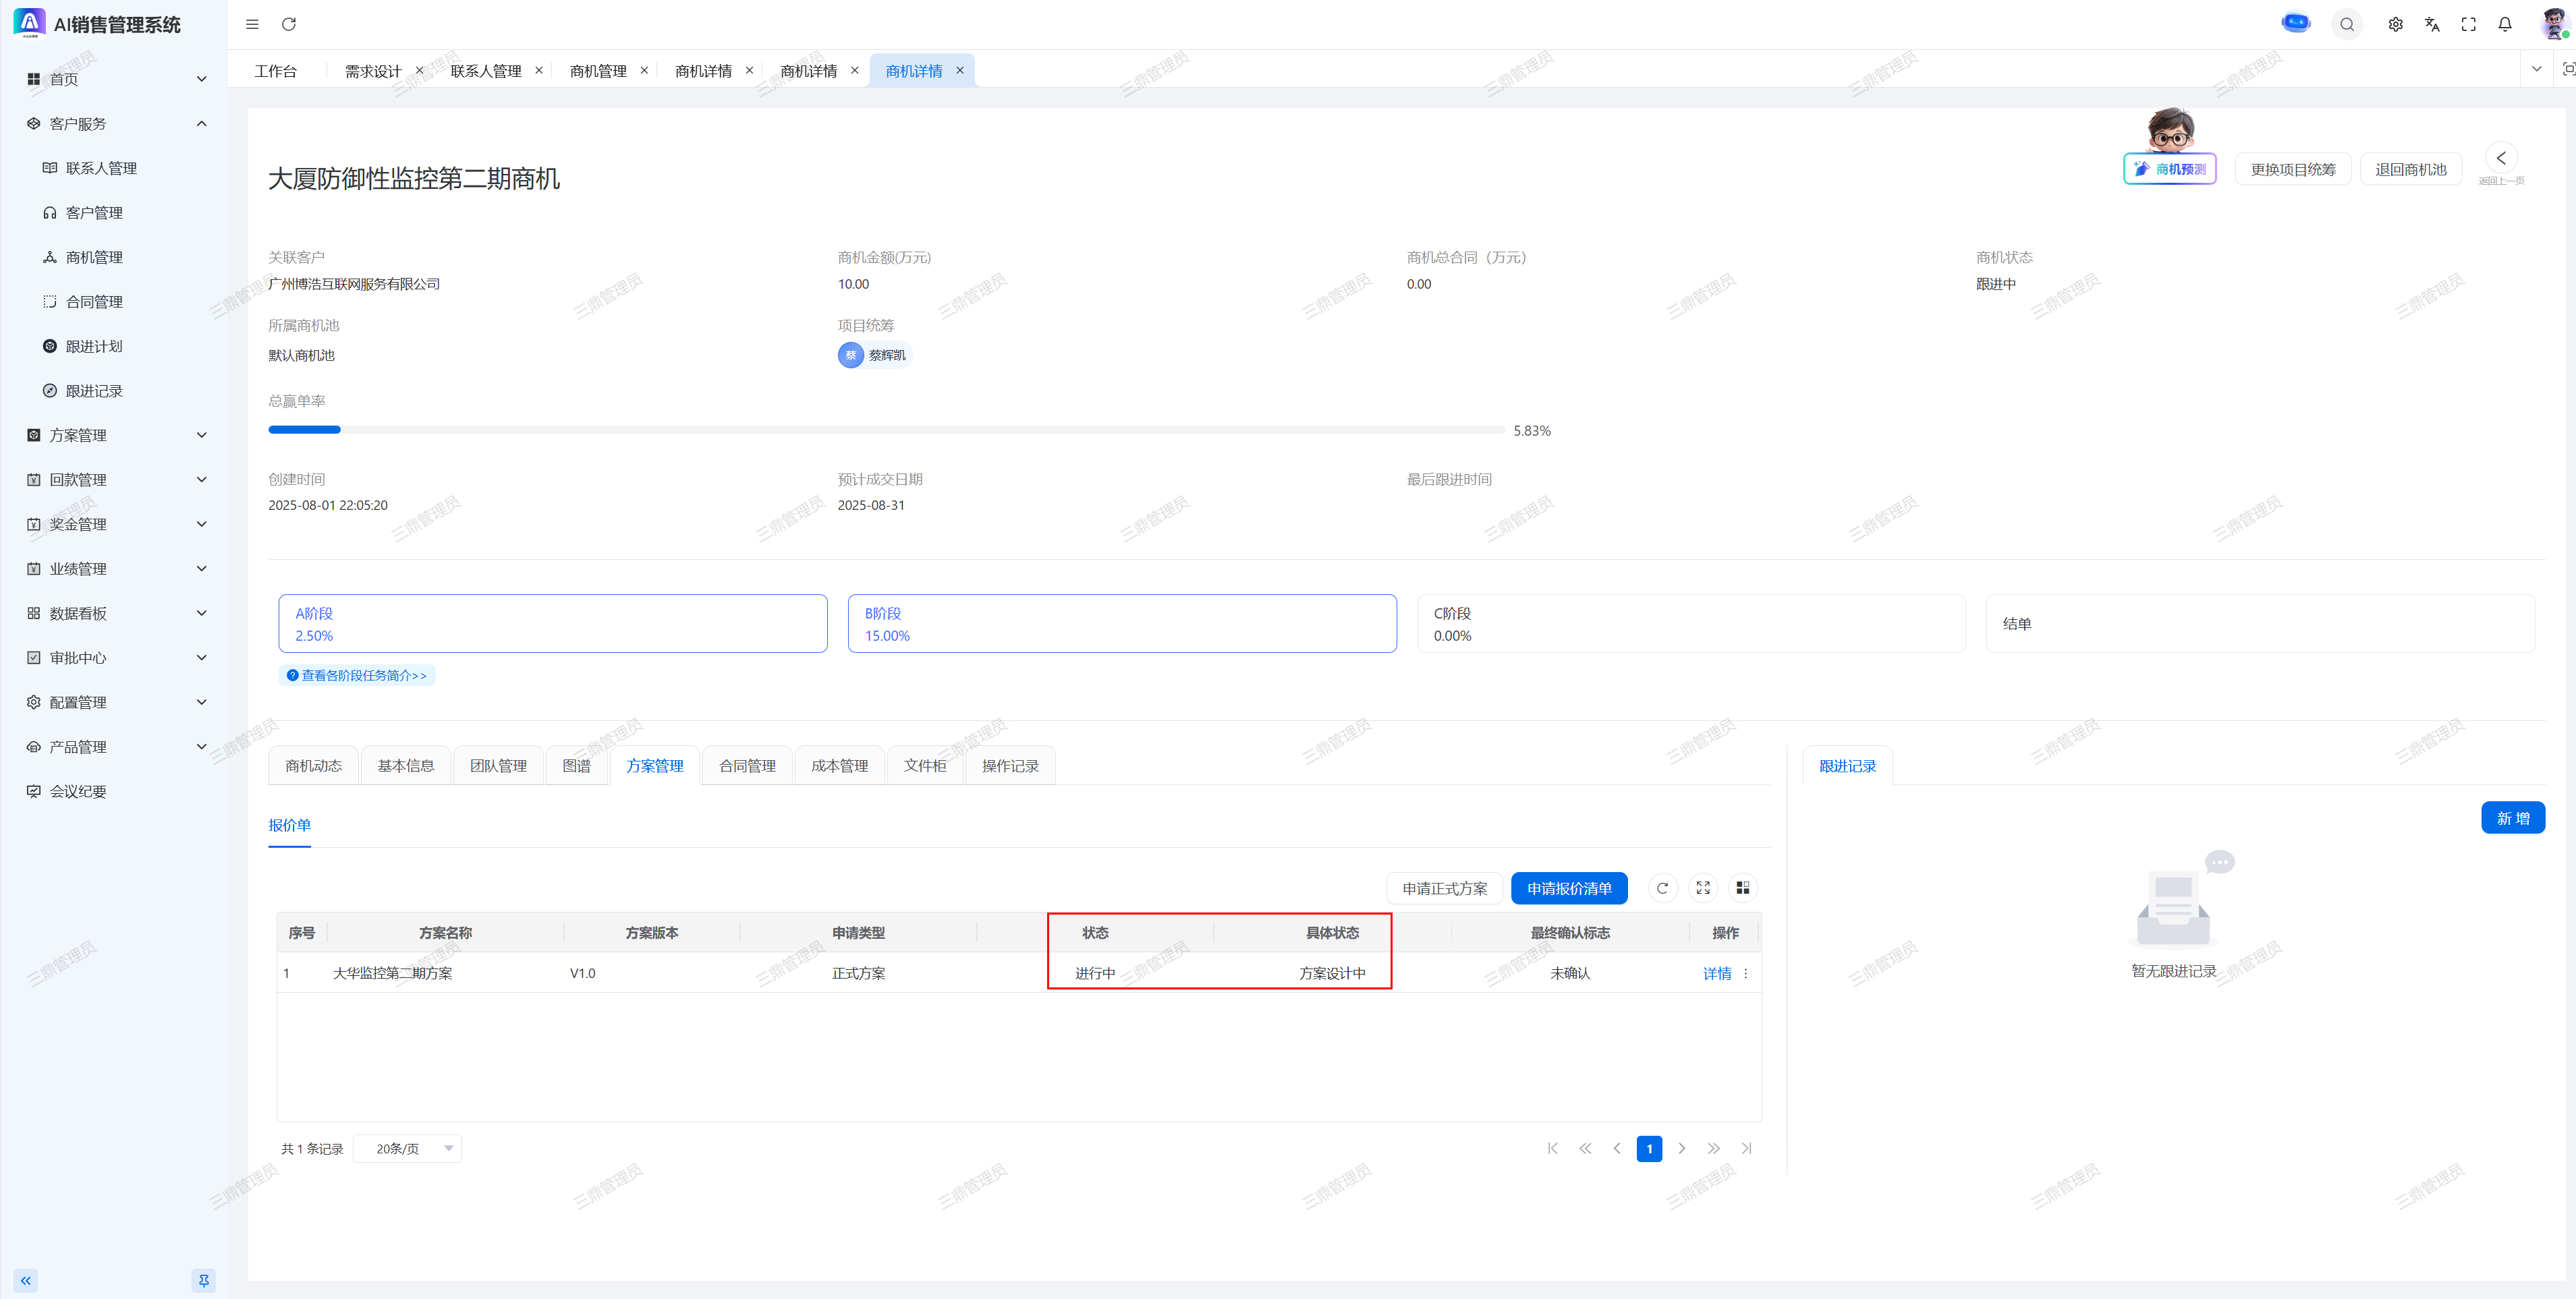
Task: Refresh the quotation table
Action: (1662, 888)
